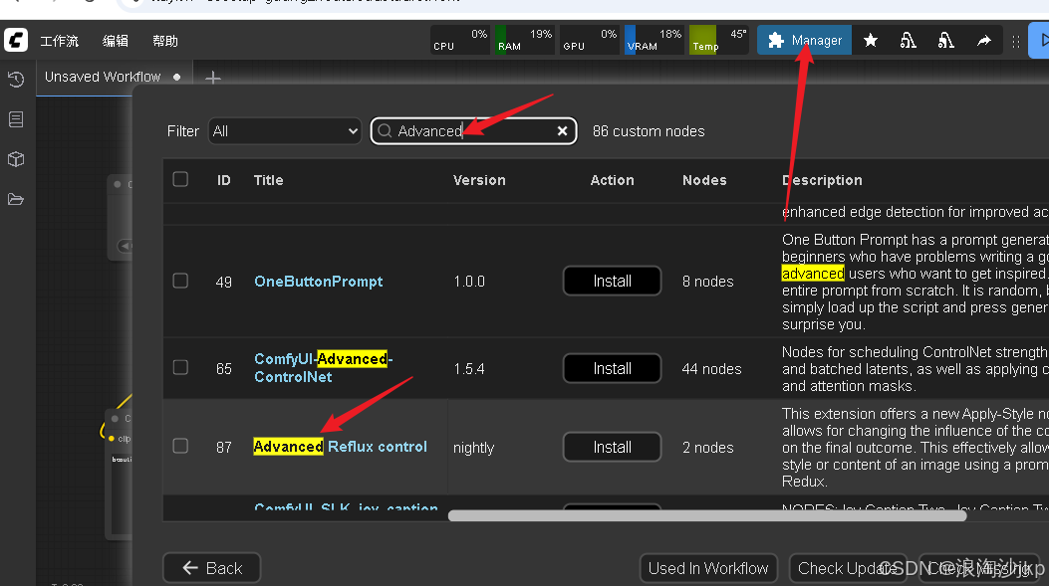The image size is (1049, 586).
Task: Clear the search field with X
Action: [x=563, y=131]
